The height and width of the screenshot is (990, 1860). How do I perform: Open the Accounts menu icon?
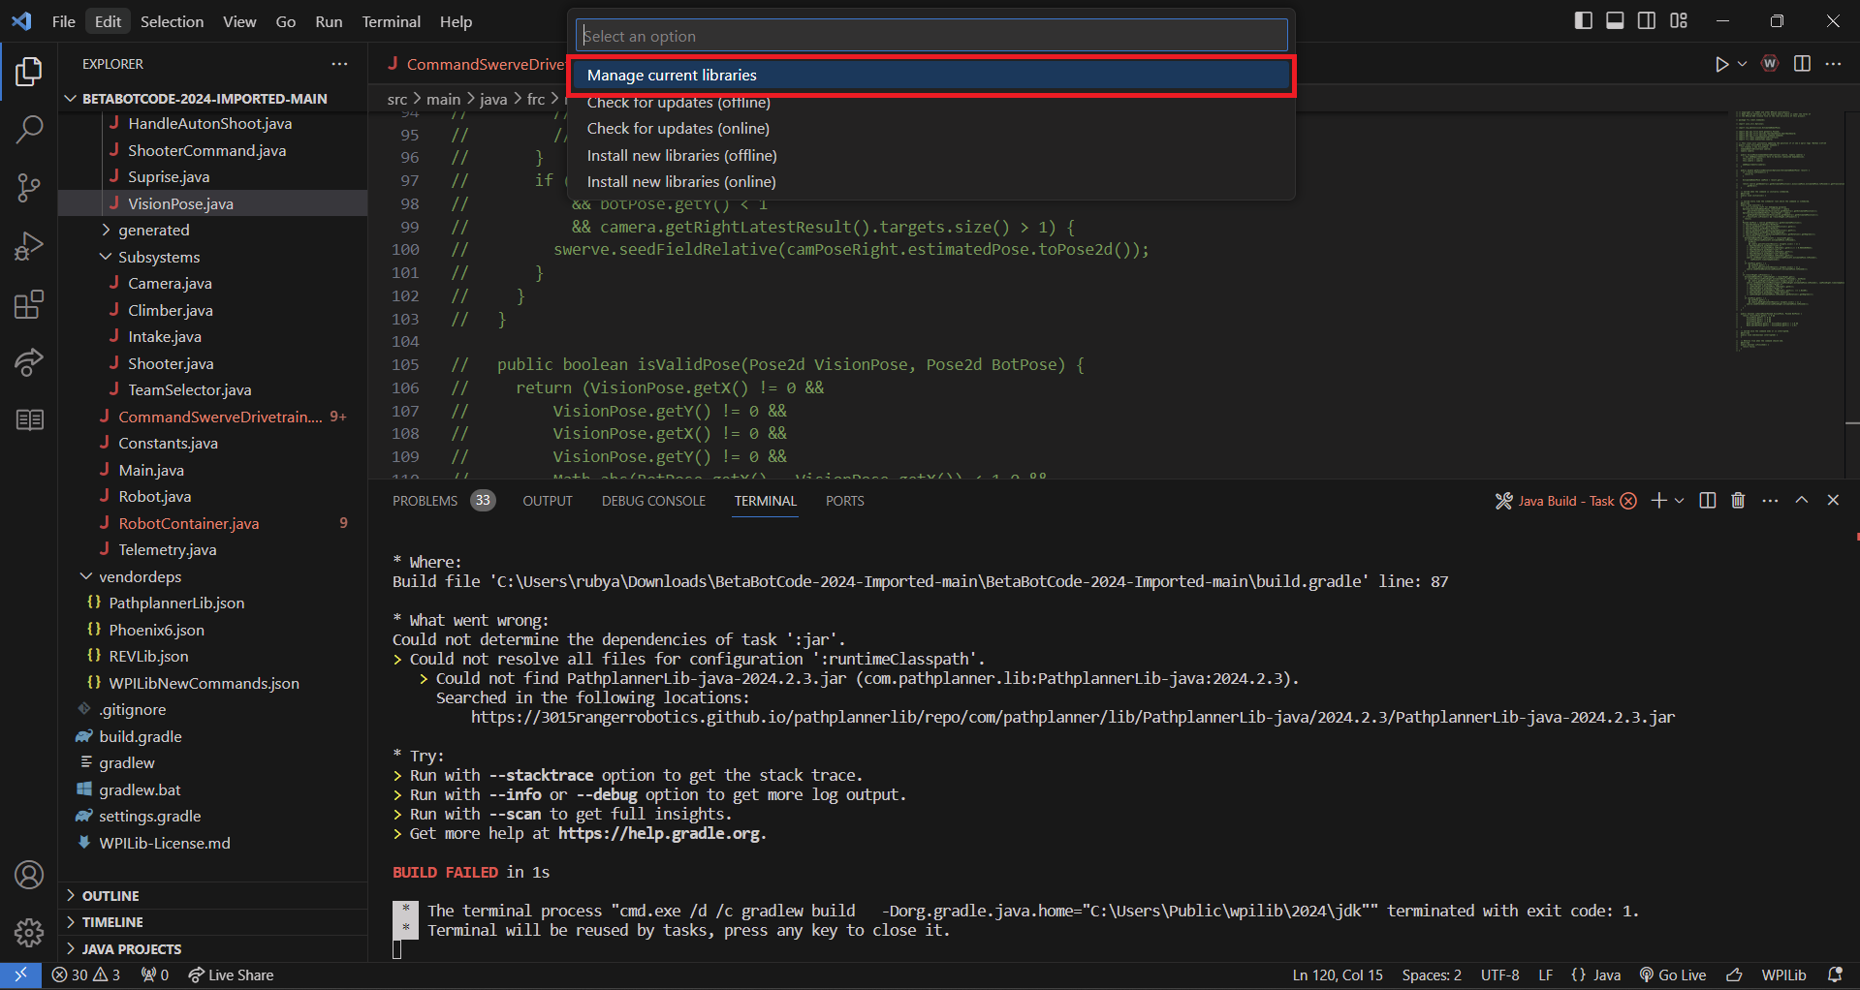[x=29, y=875]
